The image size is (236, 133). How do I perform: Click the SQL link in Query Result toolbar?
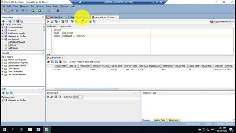tap(64, 62)
